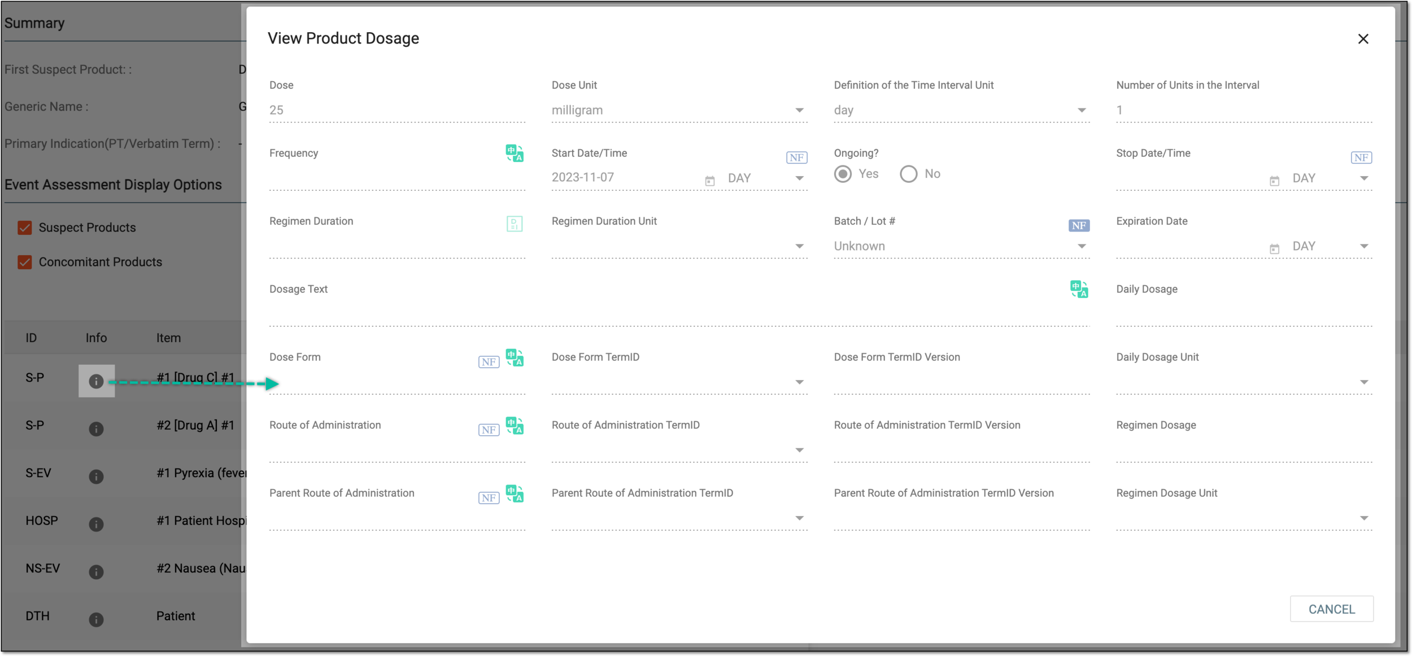This screenshot has width=1412, height=656.
Task: Click the Parent Route of Administration translation icon
Action: click(514, 493)
